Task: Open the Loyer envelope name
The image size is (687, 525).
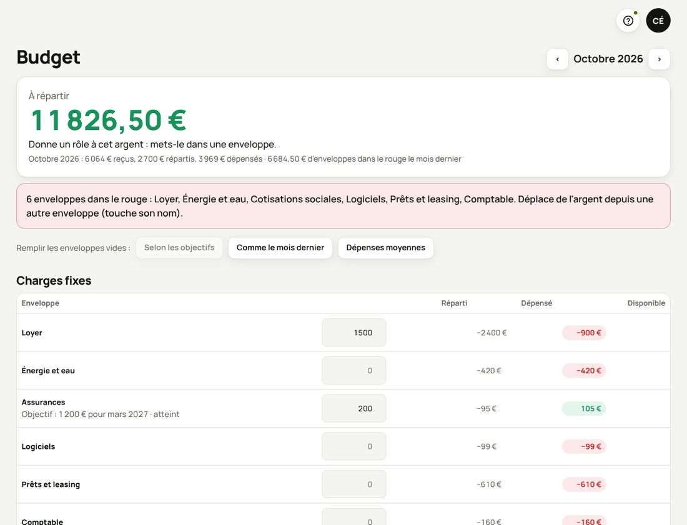Action: click(x=32, y=333)
